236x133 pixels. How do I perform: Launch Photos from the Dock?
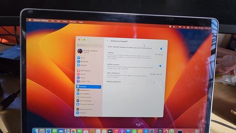point(73,131)
